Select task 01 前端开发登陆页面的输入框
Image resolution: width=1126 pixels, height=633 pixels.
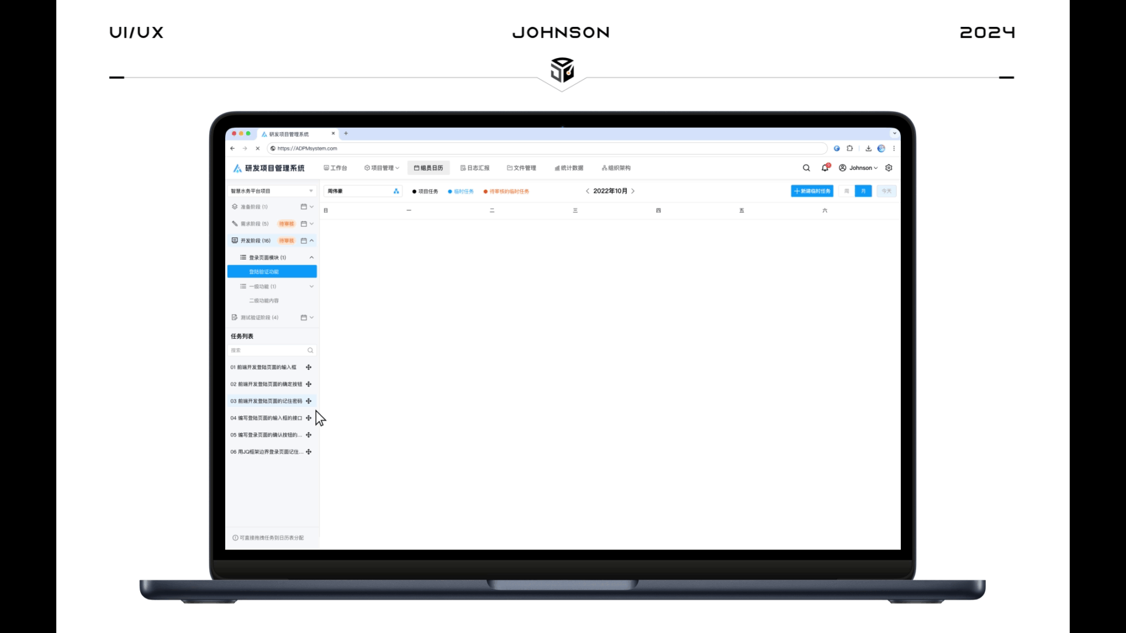click(x=263, y=367)
